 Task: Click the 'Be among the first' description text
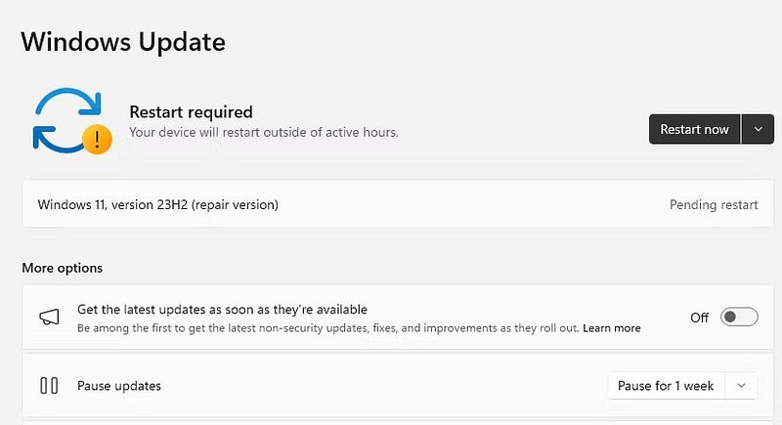327,328
